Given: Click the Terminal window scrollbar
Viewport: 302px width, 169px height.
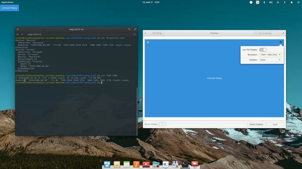Looking at the screenshot, I should coord(137,112).
